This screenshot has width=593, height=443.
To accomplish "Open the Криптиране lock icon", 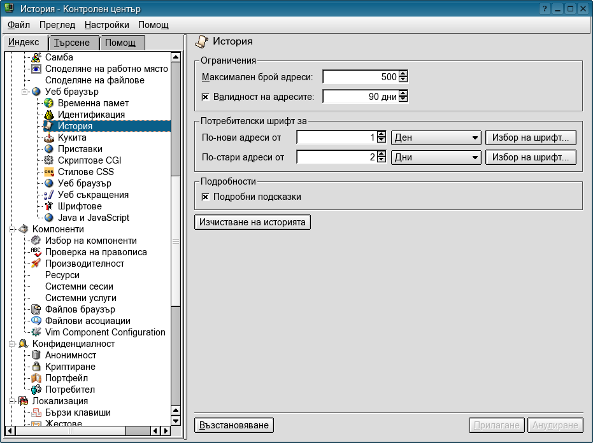I will pyautogui.click(x=36, y=367).
